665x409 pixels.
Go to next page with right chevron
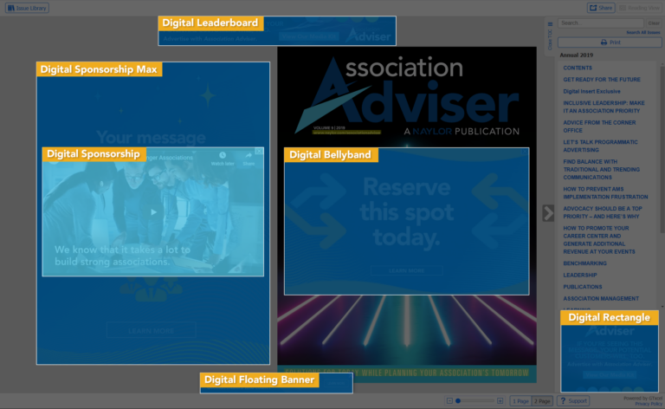click(548, 213)
